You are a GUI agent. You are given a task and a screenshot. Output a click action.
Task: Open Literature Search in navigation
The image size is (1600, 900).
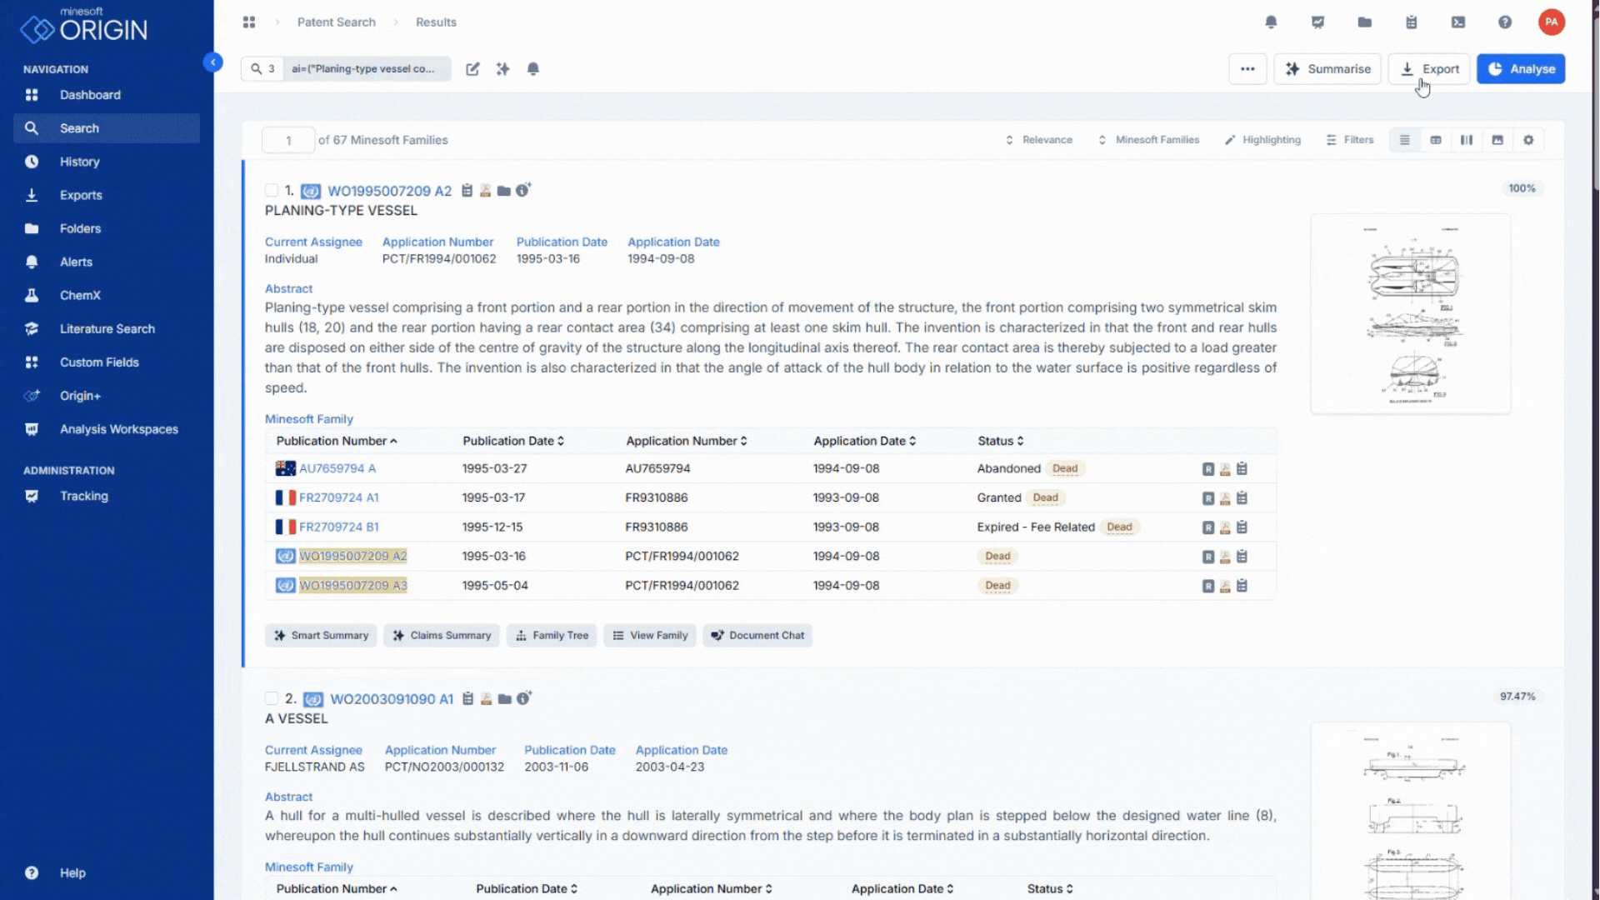(x=107, y=329)
